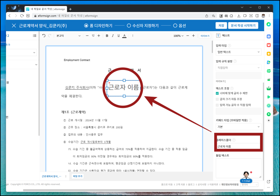Open help icon beside 입력 규칙 설정
The height and width of the screenshot is (196, 280).
[235, 61]
